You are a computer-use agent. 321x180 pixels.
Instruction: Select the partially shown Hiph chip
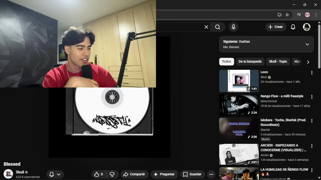(297, 61)
